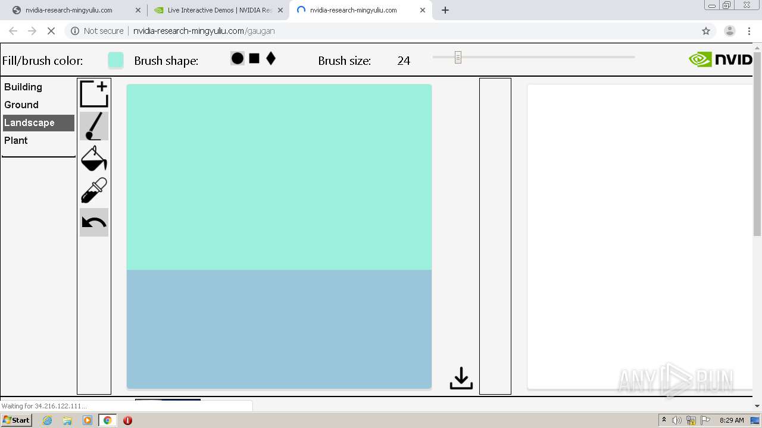Open Internet Explorer from taskbar
The width and height of the screenshot is (762, 428).
click(48, 420)
